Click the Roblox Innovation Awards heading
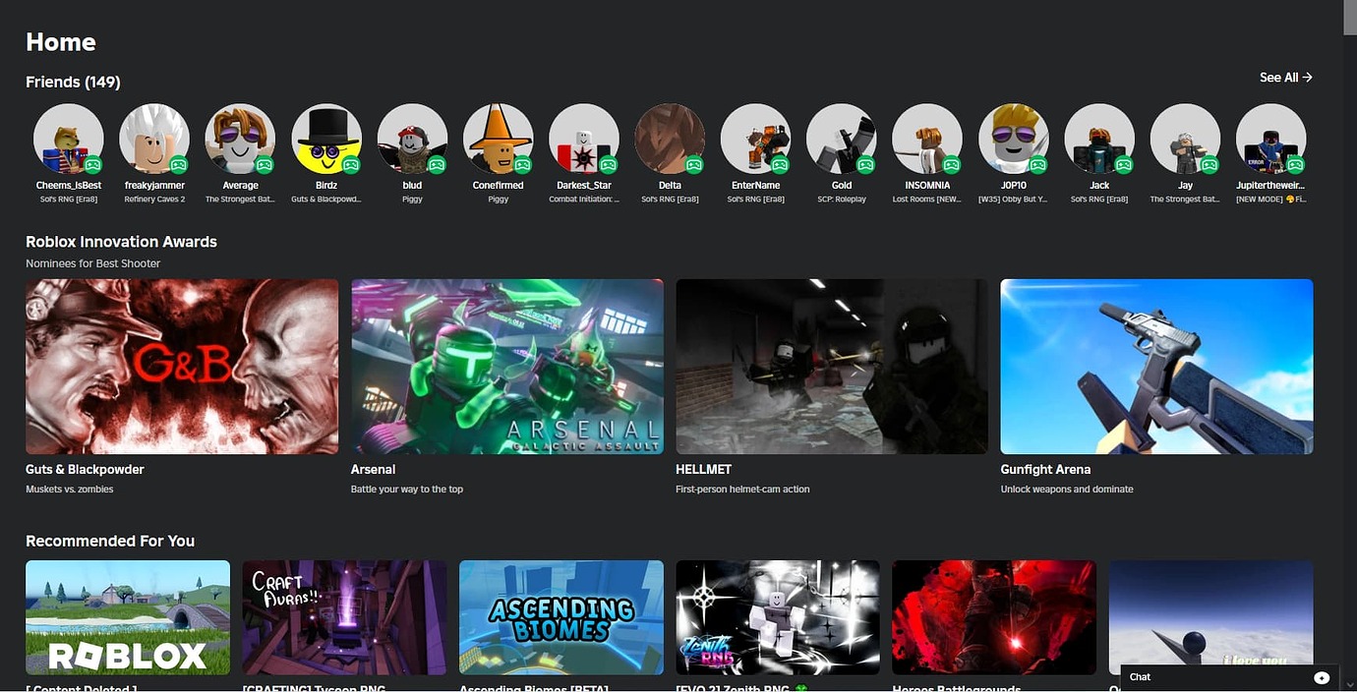1357x692 pixels. click(121, 242)
